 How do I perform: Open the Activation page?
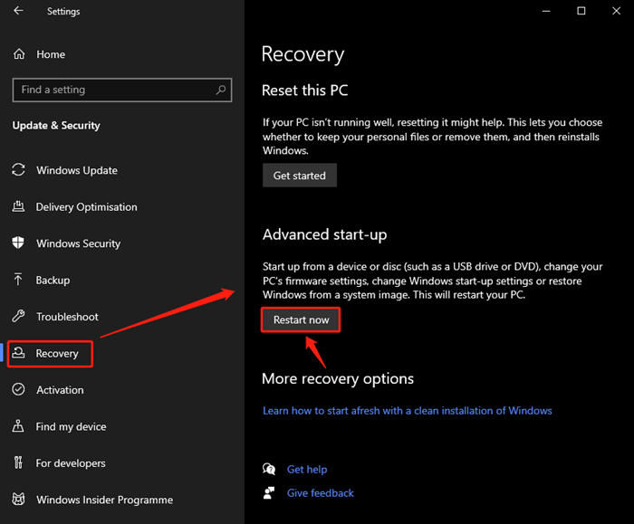[x=60, y=390]
